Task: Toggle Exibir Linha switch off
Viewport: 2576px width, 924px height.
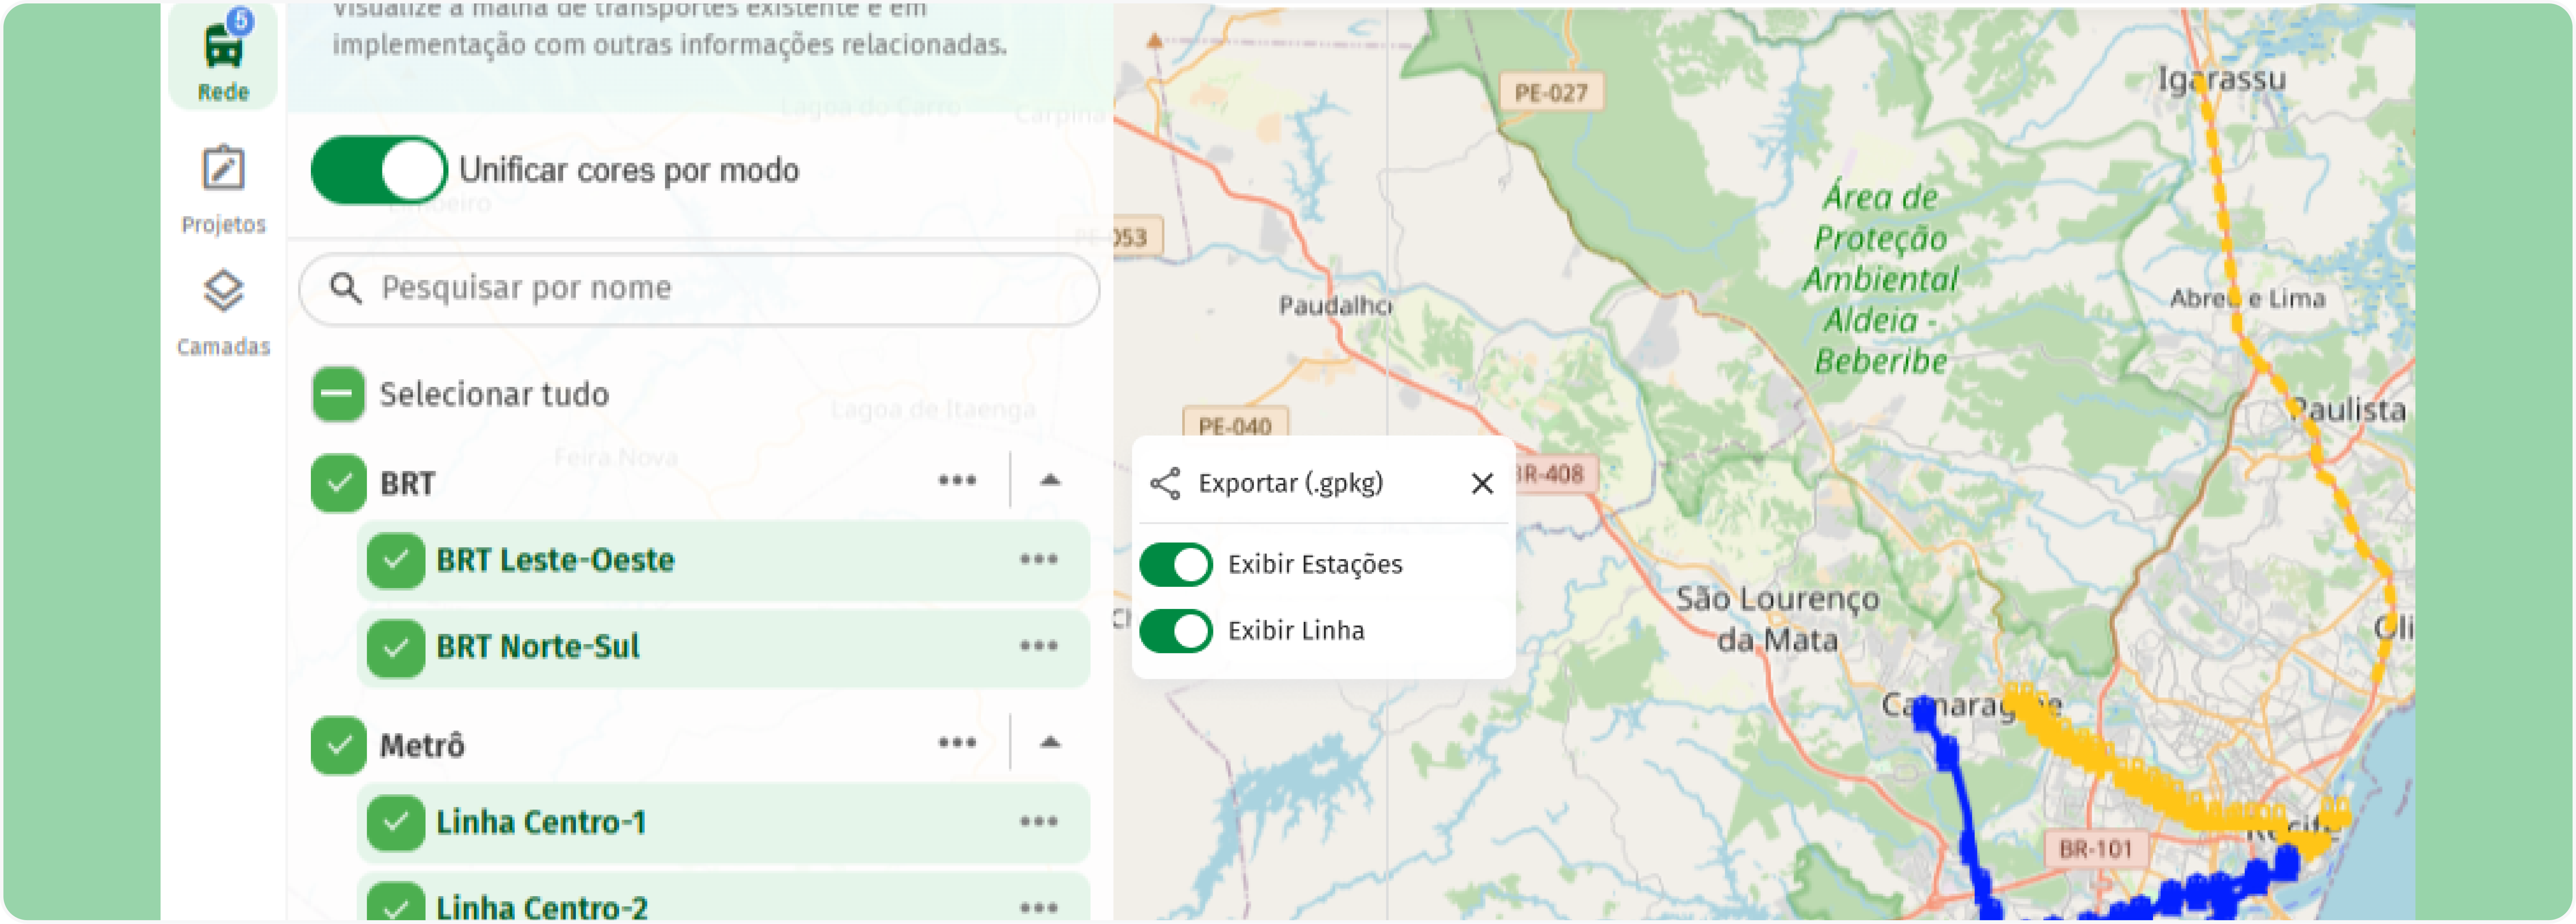Action: click(x=1176, y=631)
